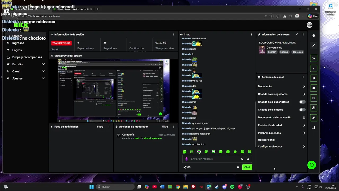Toggle the broadcast session info sidebar icon

coord(314,98)
